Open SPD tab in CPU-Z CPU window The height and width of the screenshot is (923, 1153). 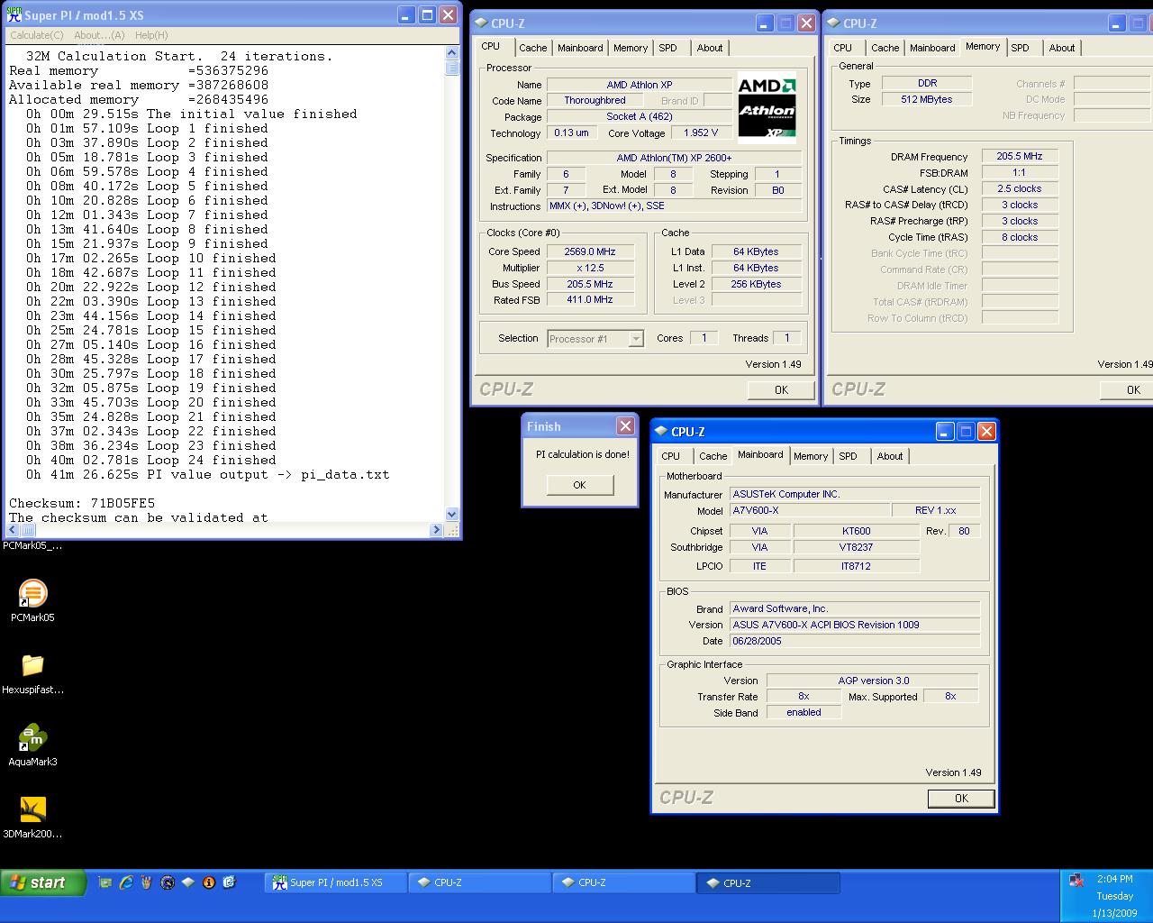[x=667, y=48]
